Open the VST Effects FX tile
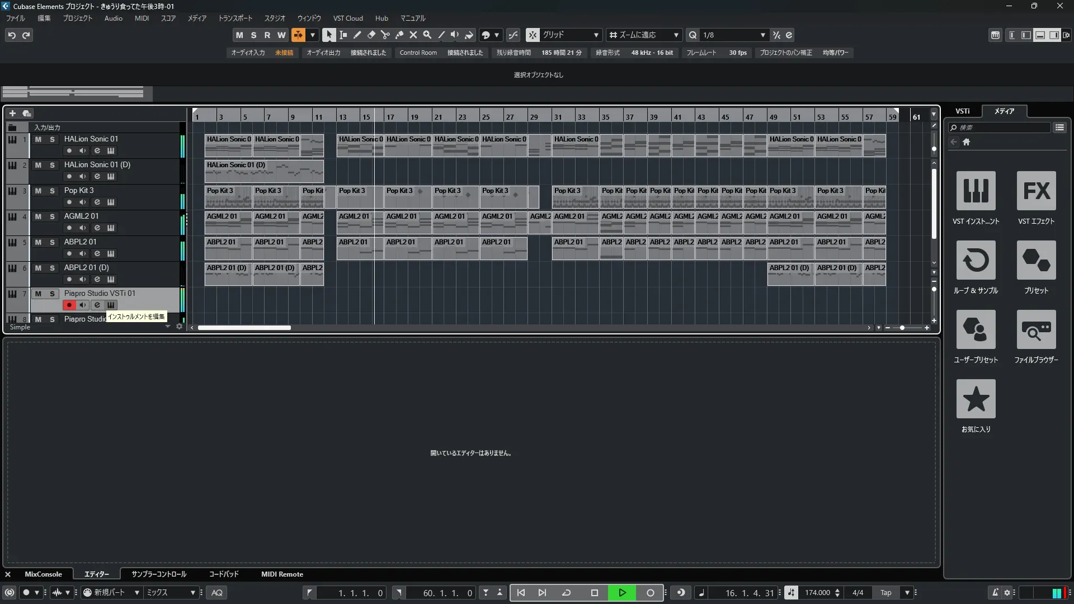The image size is (1074, 604). (1036, 191)
